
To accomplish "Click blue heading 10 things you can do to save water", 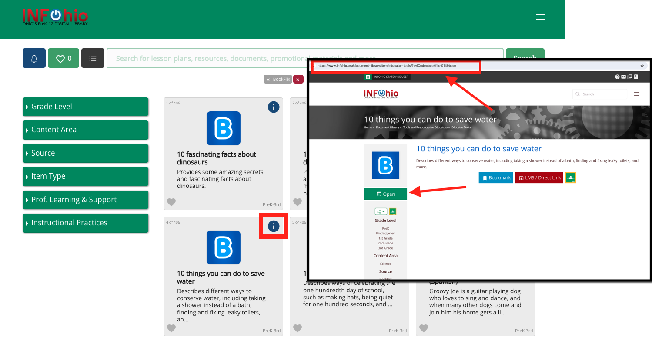I will tap(478, 149).
